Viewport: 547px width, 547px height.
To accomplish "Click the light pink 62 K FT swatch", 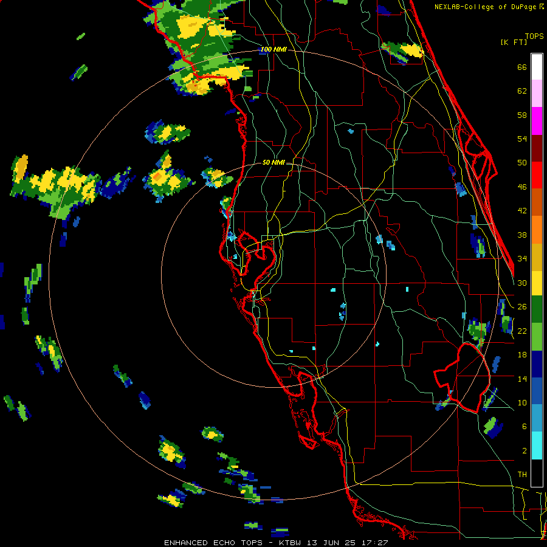I will coord(537,94).
